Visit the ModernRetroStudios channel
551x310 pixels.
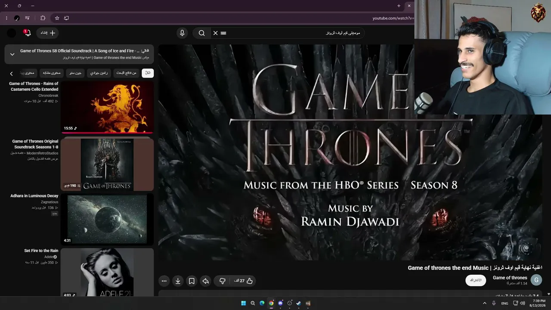(42, 153)
